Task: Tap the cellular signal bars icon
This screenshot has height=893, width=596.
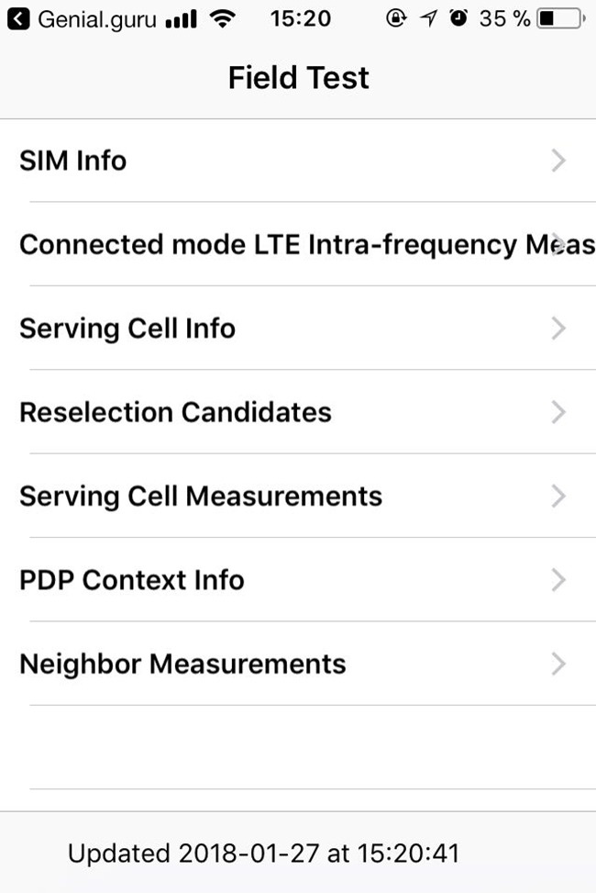Action: (181, 19)
